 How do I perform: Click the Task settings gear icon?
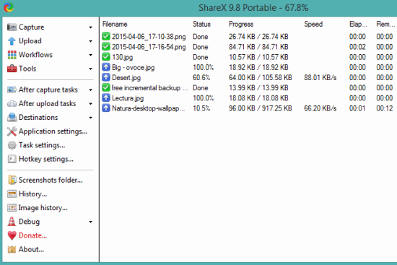pos(12,145)
